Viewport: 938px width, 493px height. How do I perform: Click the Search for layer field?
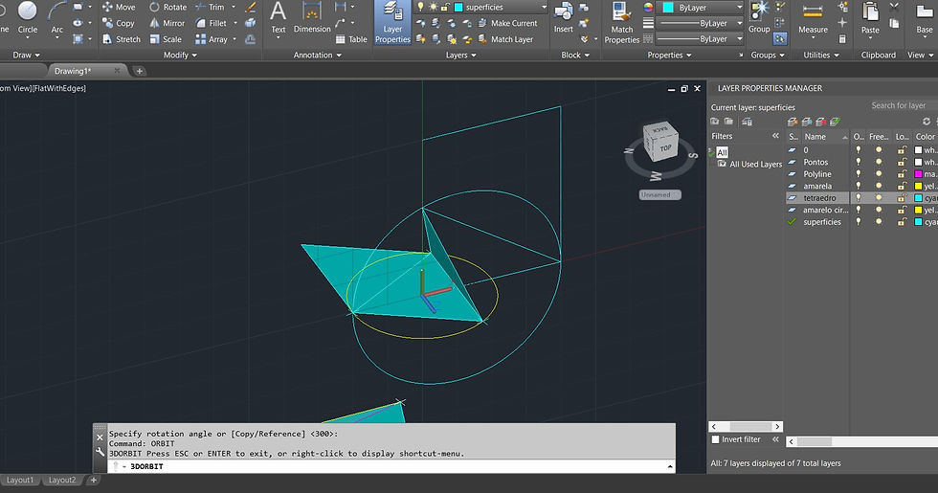click(x=901, y=105)
